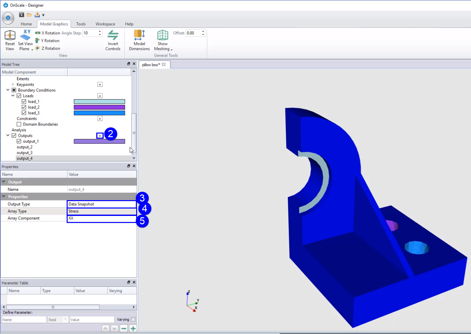Screen dimensions: 471x334
Task: Open Array Component XX dropdown
Action: 102,218
